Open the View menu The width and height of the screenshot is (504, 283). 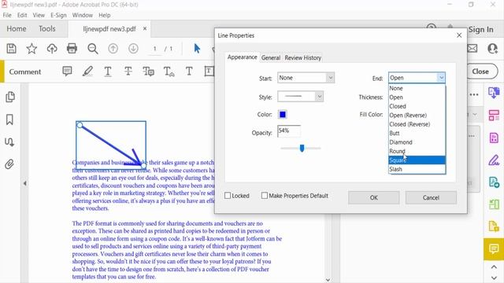pyautogui.click(x=39, y=15)
